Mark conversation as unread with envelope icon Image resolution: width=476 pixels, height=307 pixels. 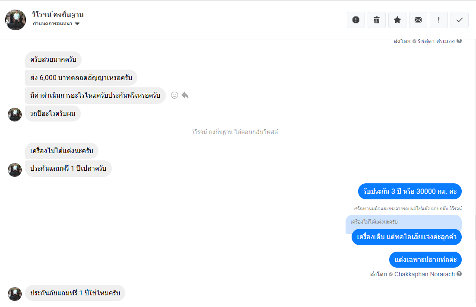(418, 20)
